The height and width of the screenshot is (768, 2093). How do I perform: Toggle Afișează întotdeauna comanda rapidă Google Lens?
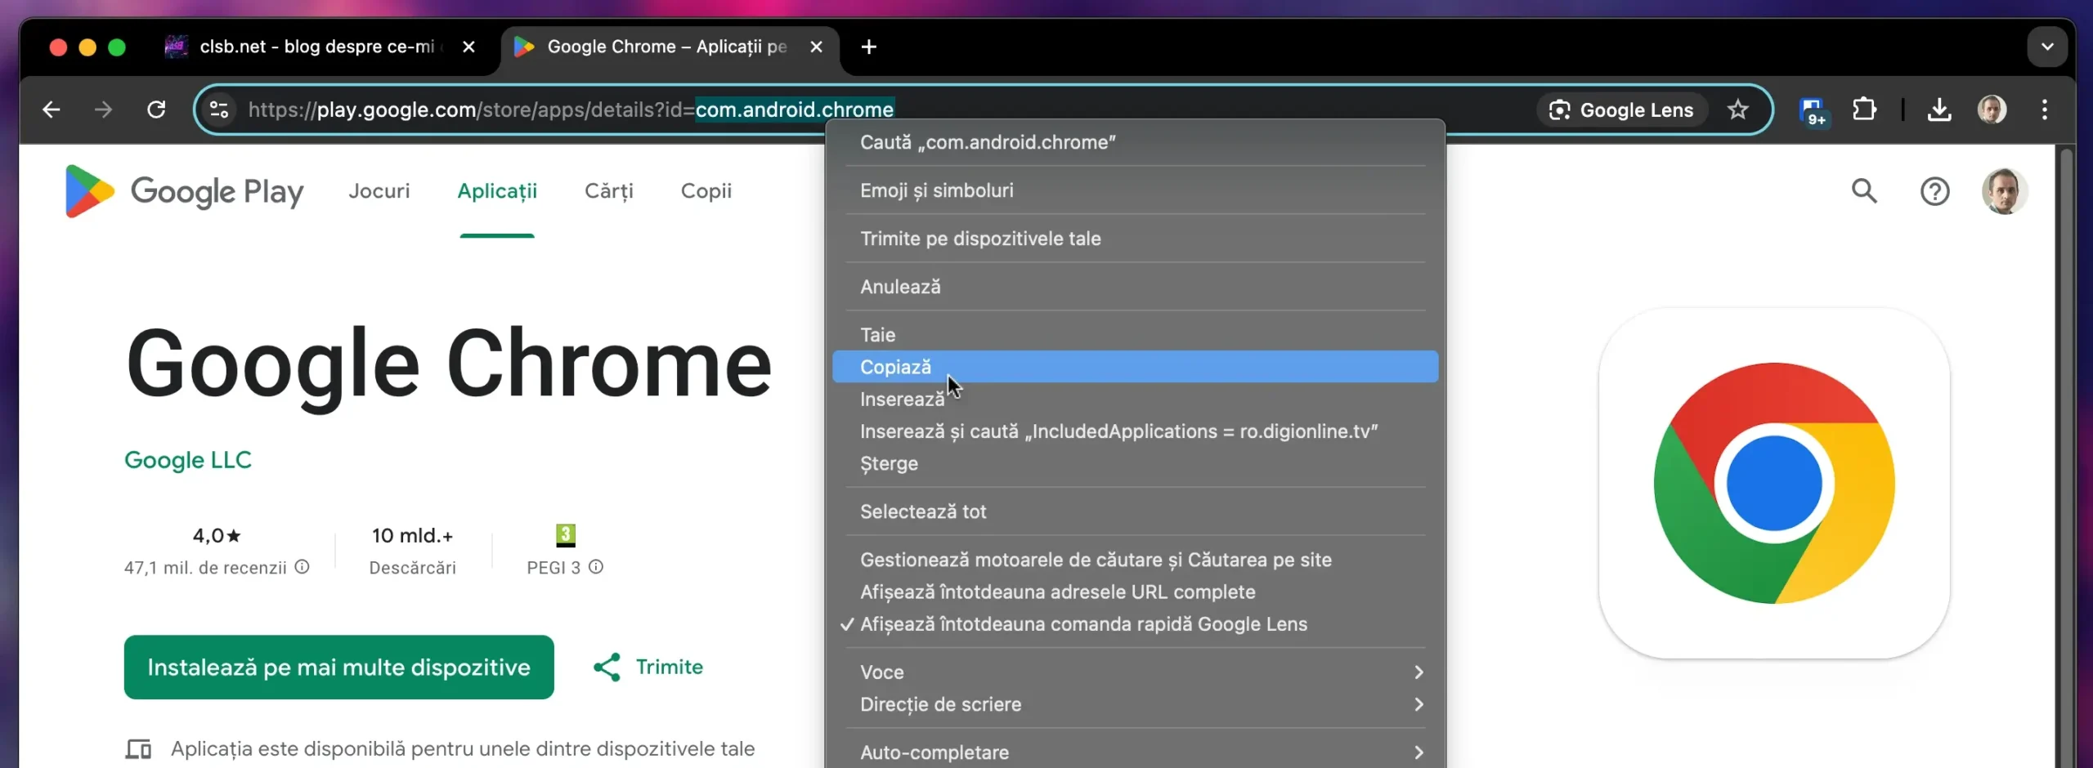pos(1136,624)
